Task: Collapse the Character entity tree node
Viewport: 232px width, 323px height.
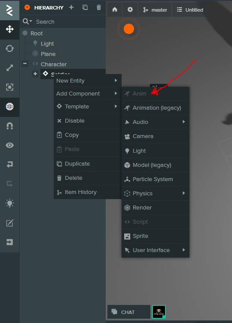Action: (25, 64)
